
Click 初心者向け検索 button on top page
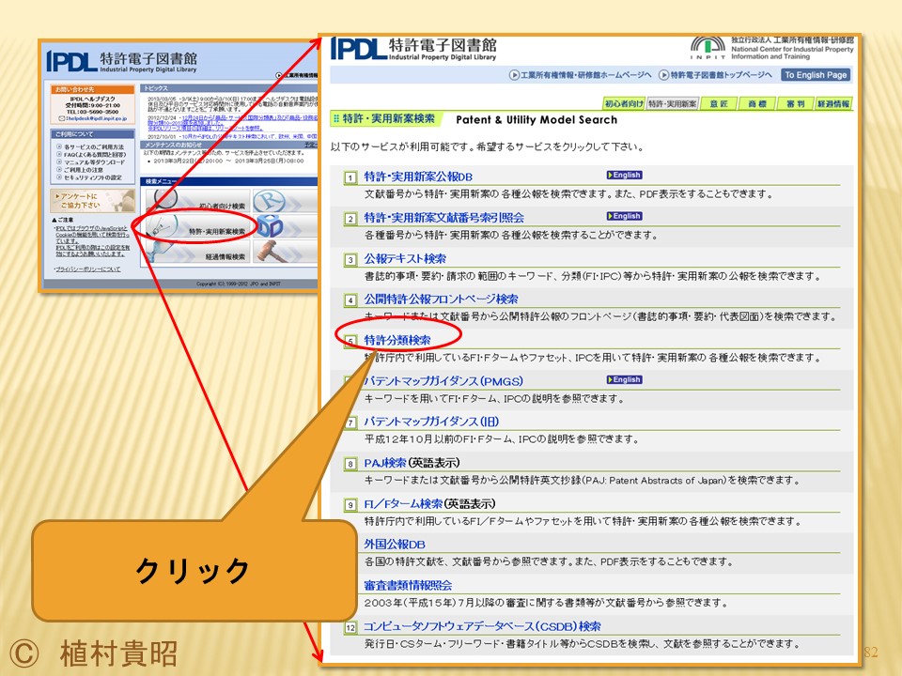[197, 201]
